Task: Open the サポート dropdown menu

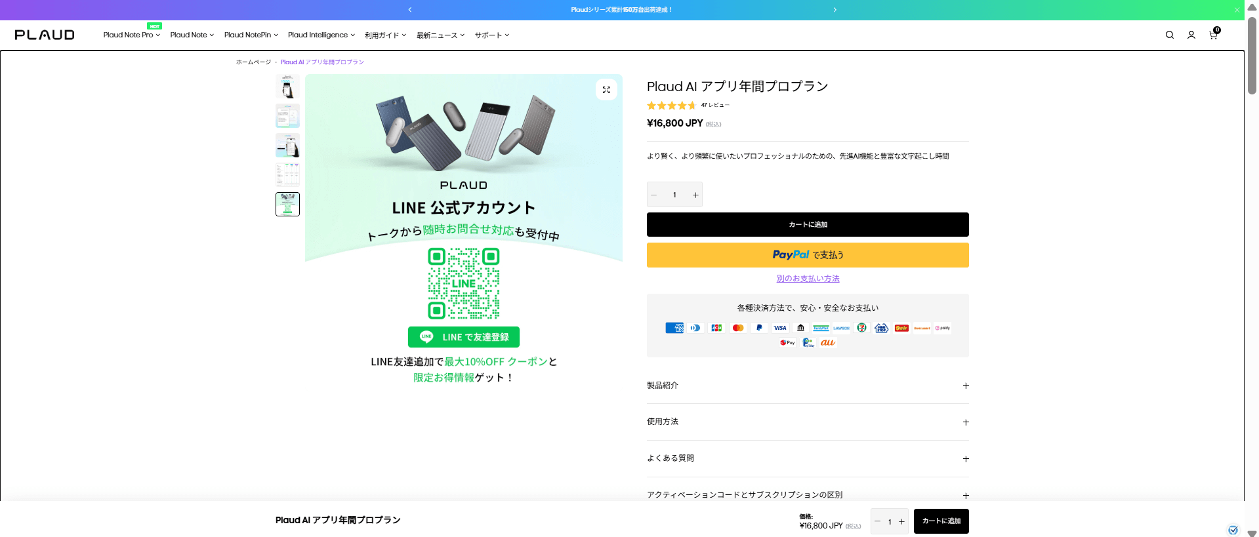Action: click(491, 35)
